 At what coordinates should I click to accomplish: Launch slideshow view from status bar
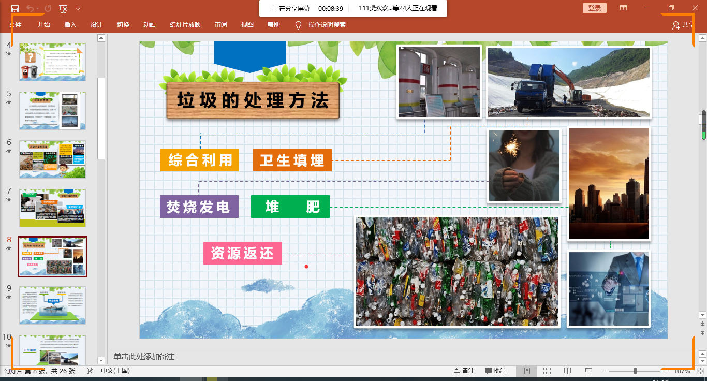(x=588, y=371)
